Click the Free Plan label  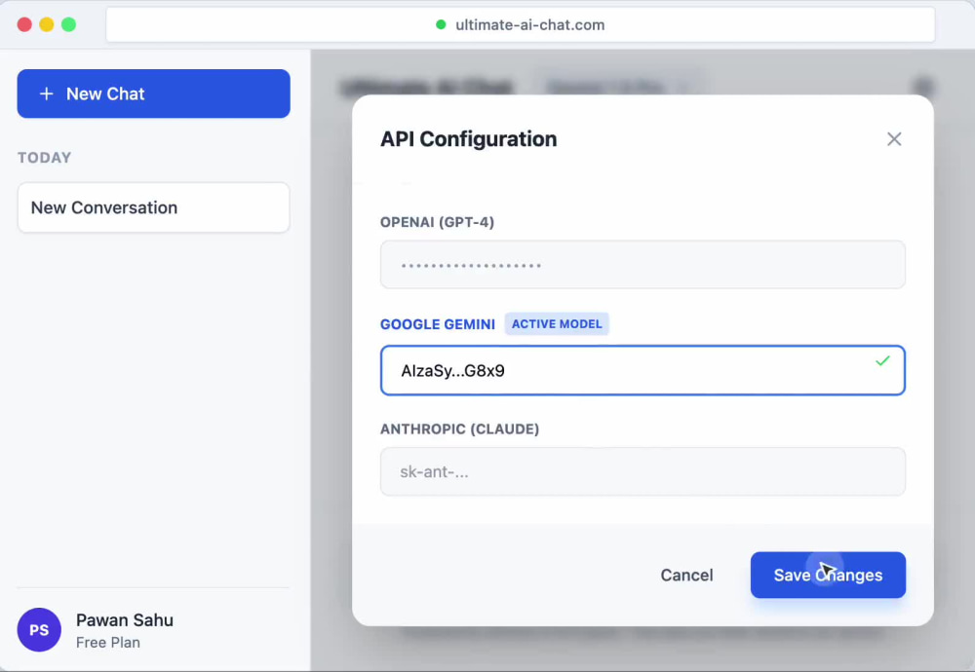pos(107,642)
